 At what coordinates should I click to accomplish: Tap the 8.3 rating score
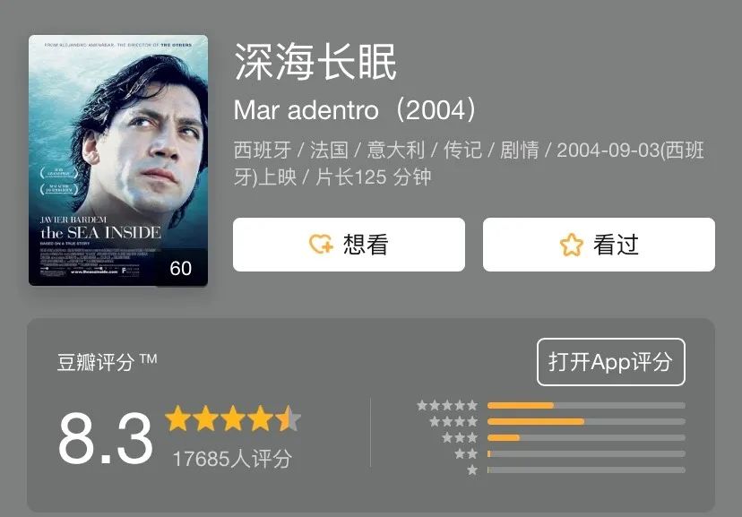coord(106,439)
